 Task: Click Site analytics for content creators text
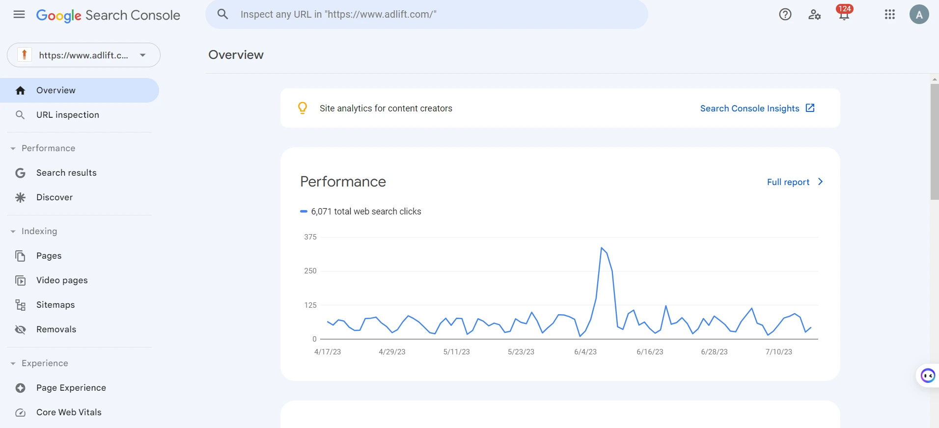click(x=386, y=108)
